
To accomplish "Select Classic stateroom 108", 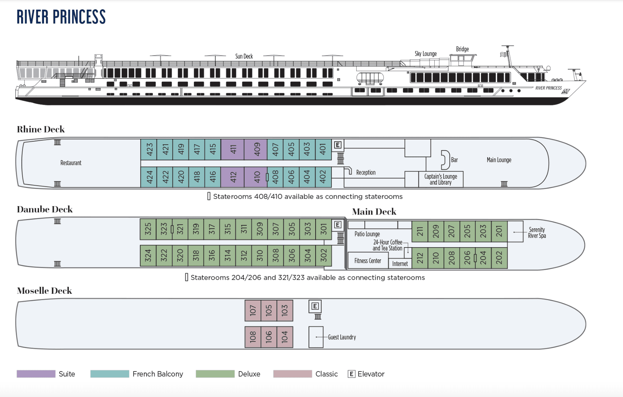I will pyautogui.click(x=253, y=337).
